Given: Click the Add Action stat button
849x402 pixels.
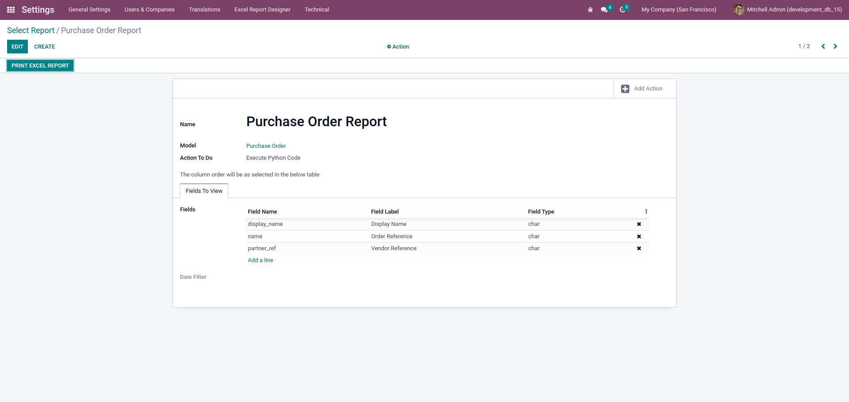Looking at the screenshot, I should tap(642, 89).
